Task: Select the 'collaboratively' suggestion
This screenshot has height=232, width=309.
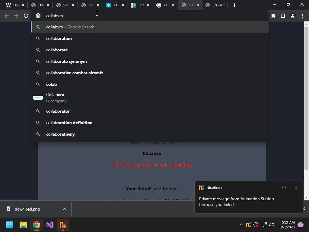Action: coord(150,134)
